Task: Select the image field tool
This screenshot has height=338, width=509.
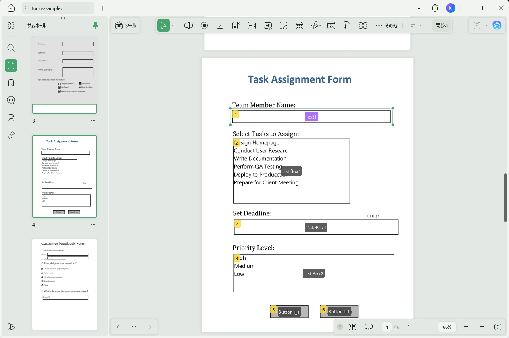Action: pyautogui.click(x=284, y=25)
